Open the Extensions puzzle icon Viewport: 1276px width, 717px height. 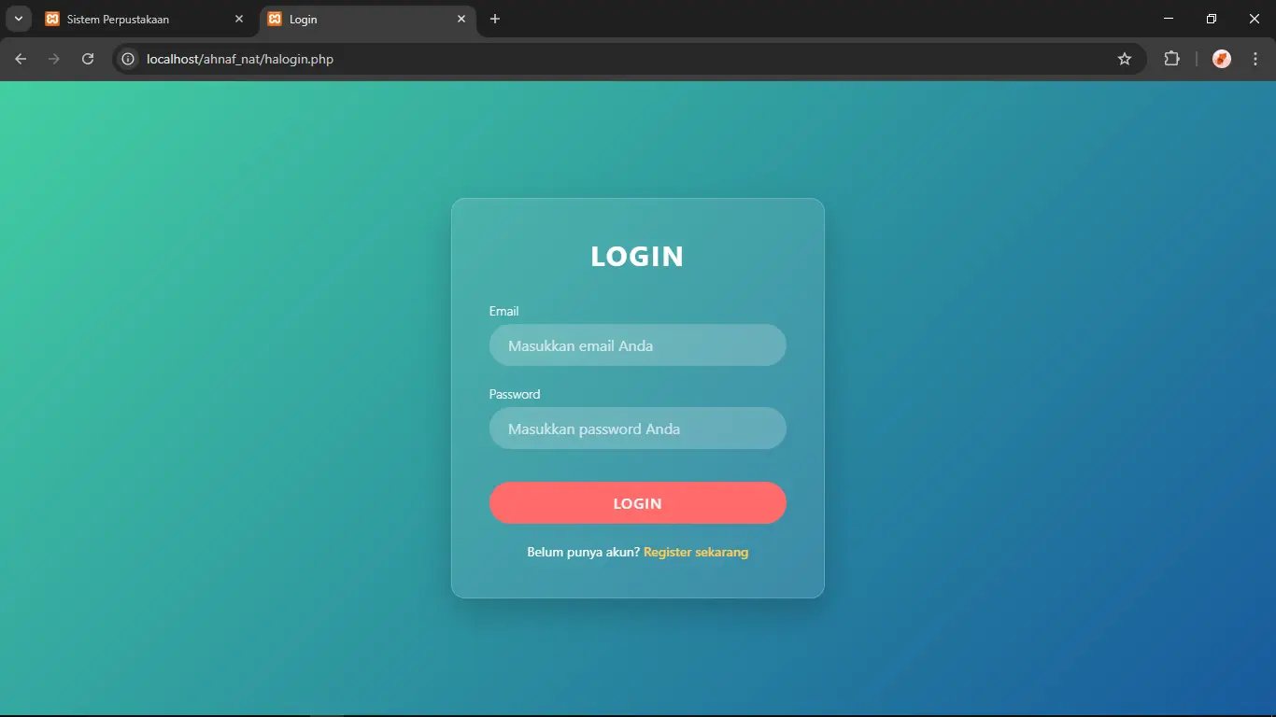[1171, 59]
